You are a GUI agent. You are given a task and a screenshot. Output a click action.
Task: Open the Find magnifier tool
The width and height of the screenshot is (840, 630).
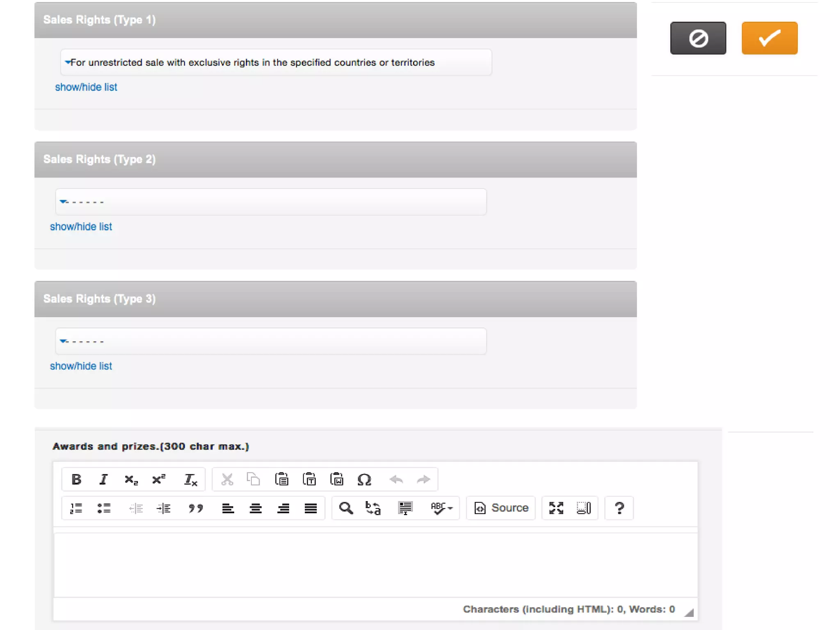(x=346, y=508)
